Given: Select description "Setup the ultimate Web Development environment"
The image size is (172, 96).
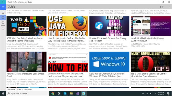Looking at the screenshot, I should click(x=26, y=46).
